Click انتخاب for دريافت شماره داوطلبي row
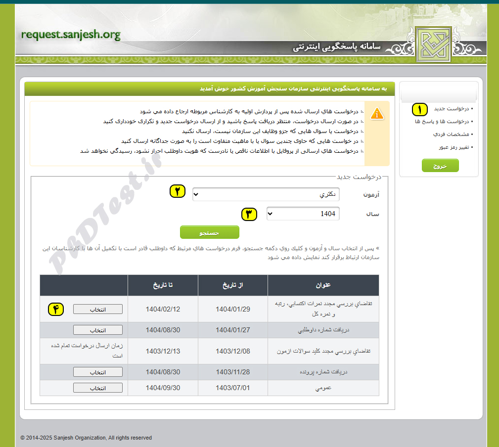Image resolution: width=499 pixels, height=447 pixels. click(x=97, y=330)
